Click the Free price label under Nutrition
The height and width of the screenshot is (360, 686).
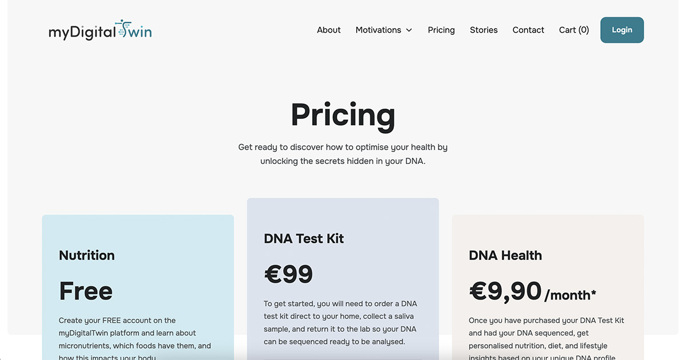coord(86,291)
